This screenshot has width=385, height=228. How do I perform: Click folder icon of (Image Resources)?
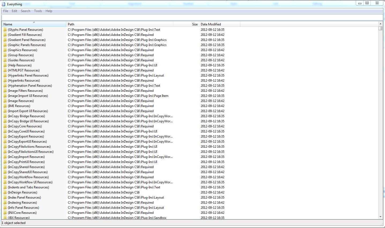(x=5, y=101)
